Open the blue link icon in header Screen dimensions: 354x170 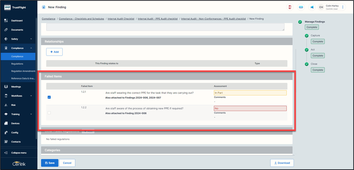[x=300, y=7]
